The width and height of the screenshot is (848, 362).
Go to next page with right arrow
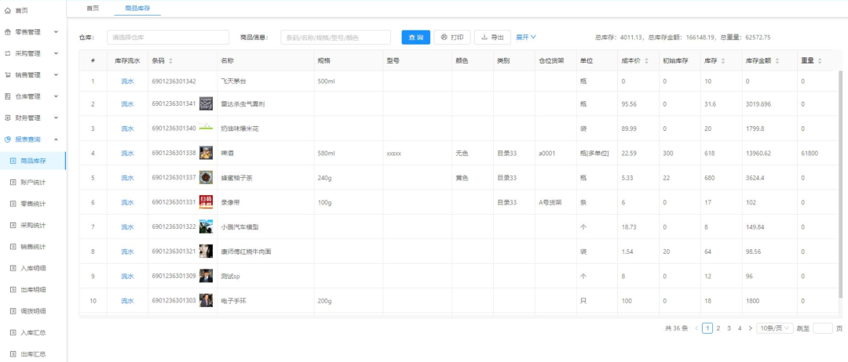tap(750, 328)
